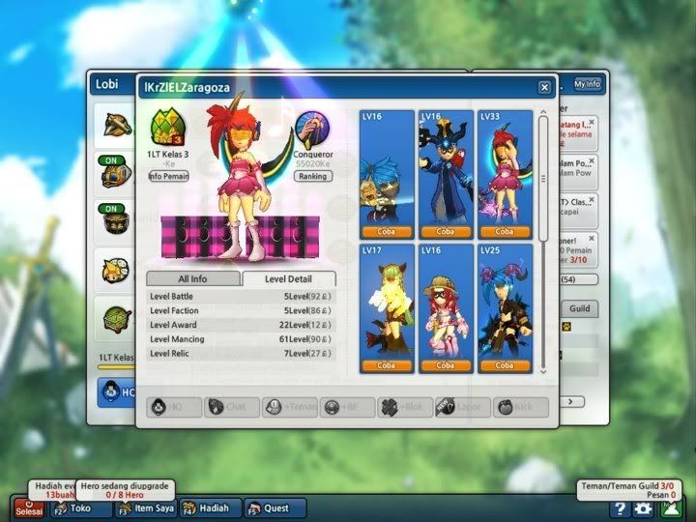The height and width of the screenshot is (522, 696).
Task: Close the IKrZIELZaragoza profile window
Action: pyautogui.click(x=544, y=87)
